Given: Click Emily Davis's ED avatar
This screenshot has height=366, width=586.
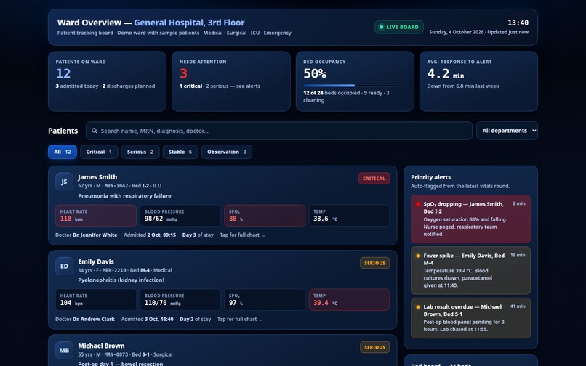Looking at the screenshot, I should click(64, 266).
